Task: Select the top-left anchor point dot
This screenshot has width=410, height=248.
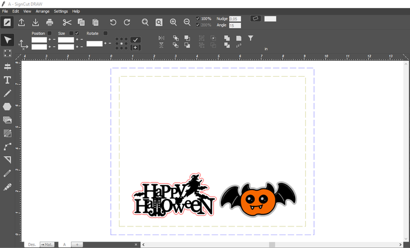Action: [x=117, y=39]
